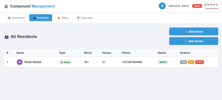Click the purple 'R' avatar of Robel Mekbib
The height and width of the screenshot is (100, 222).
click(20, 62)
